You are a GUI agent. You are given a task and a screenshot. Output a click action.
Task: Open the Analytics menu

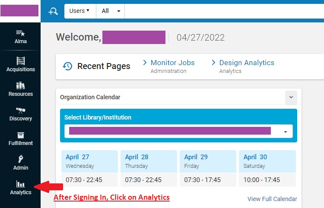pos(20,187)
